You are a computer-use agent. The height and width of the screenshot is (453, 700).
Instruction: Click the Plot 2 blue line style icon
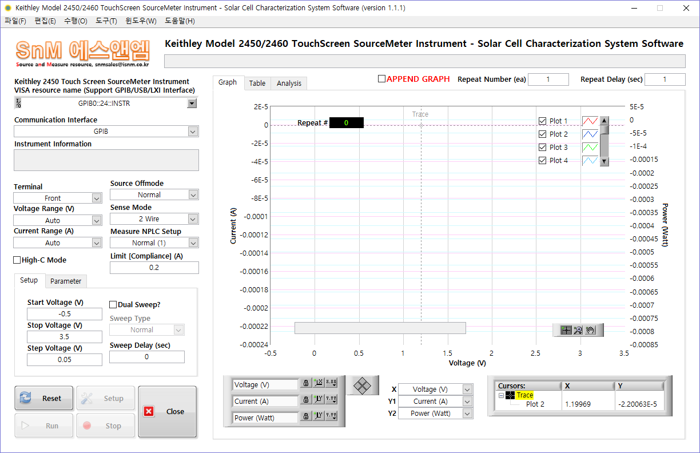(x=590, y=134)
